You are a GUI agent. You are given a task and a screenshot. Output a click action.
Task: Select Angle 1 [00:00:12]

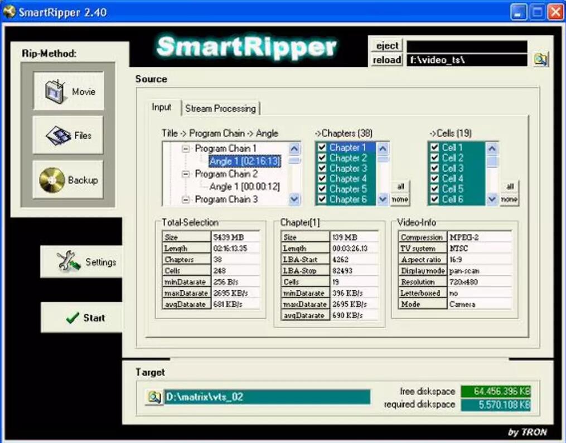(245, 187)
